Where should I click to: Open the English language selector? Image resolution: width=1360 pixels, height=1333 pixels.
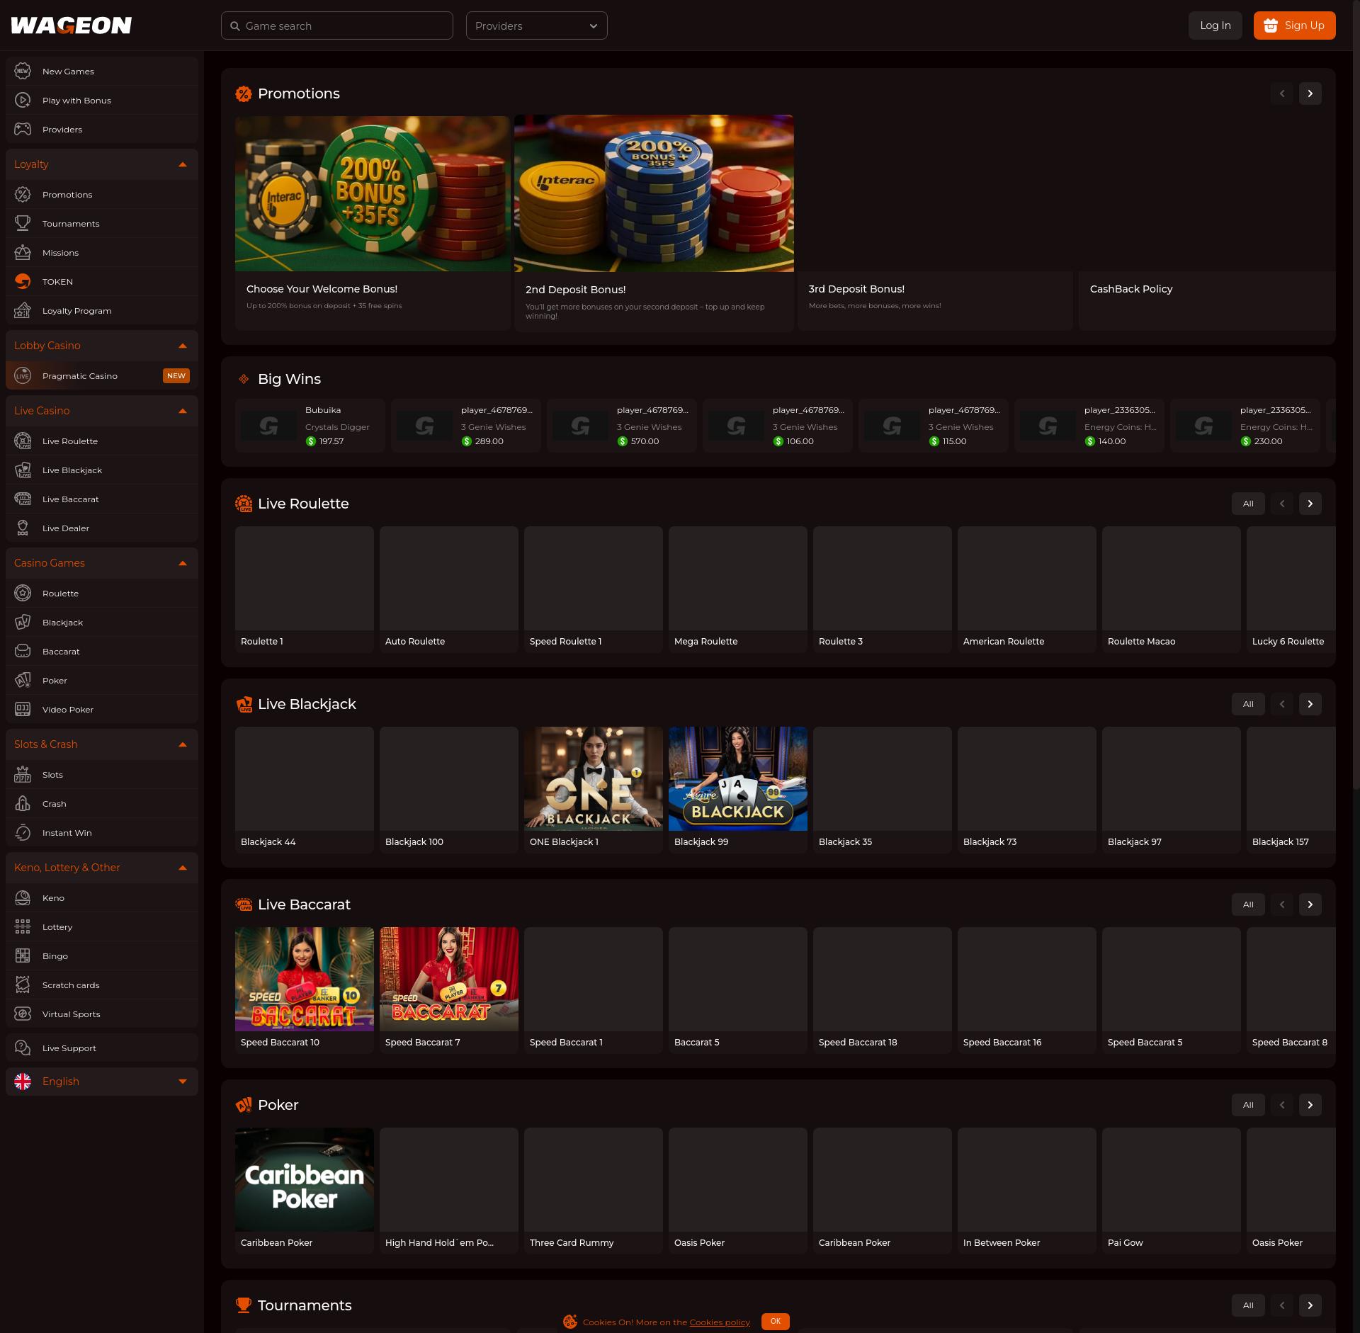tap(101, 1082)
